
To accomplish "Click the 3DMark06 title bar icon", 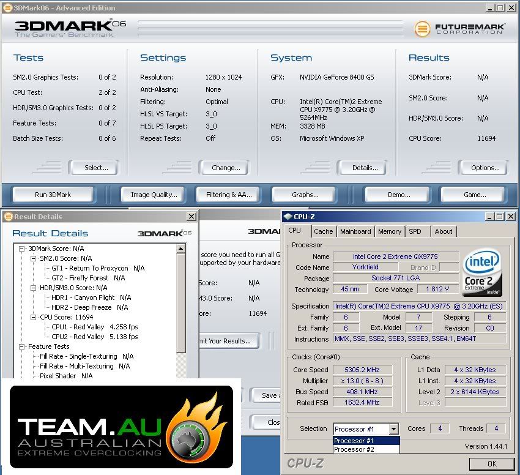I will pyautogui.click(x=7, y=7).
